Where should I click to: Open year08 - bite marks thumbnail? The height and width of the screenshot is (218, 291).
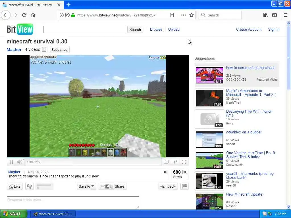click(x=209, y=181)
